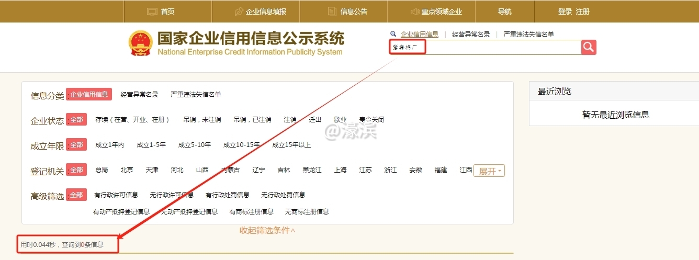Select 企业信用信息 under 信息分类

pyautogui.click(x=89, y=94)
